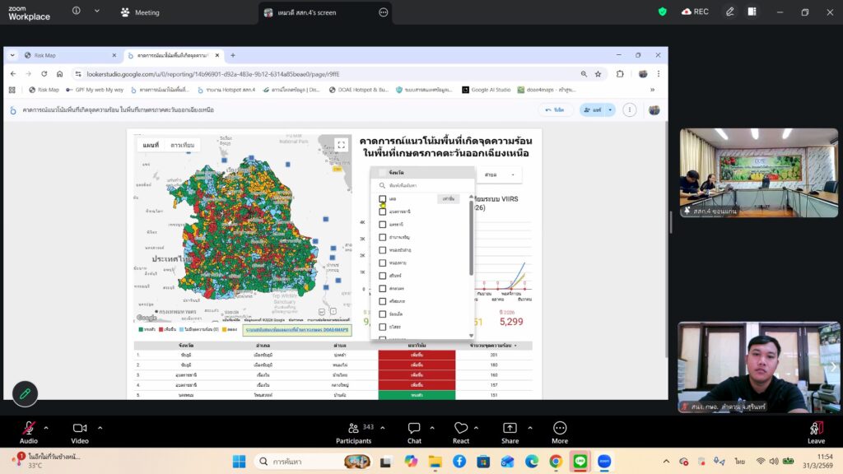843x474 pixels.
Task: Unmute microphone with the Audio button
Action: coord(28,429)
